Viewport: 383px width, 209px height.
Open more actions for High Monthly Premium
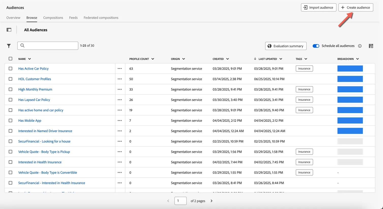[x=120, y=89]
